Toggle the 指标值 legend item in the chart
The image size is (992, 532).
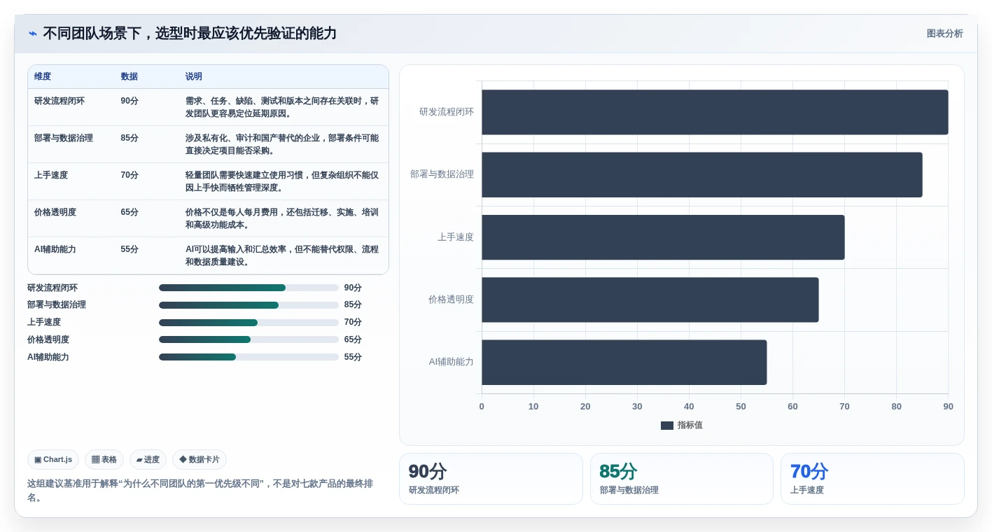click(x=682, y=426)
